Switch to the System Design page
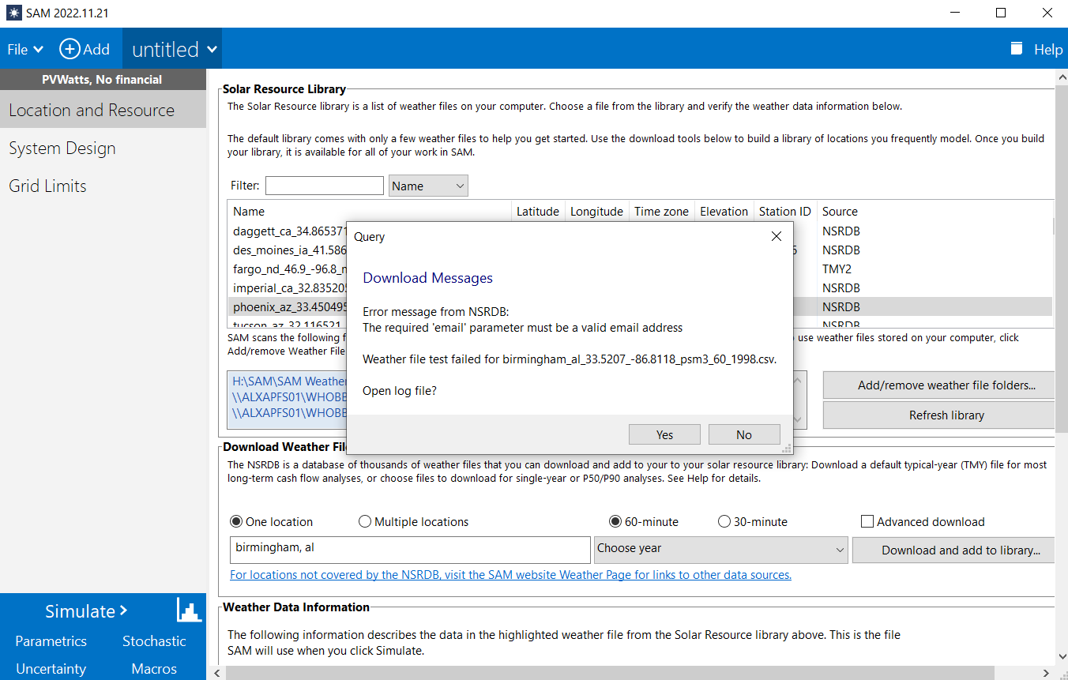 point(62,148)
